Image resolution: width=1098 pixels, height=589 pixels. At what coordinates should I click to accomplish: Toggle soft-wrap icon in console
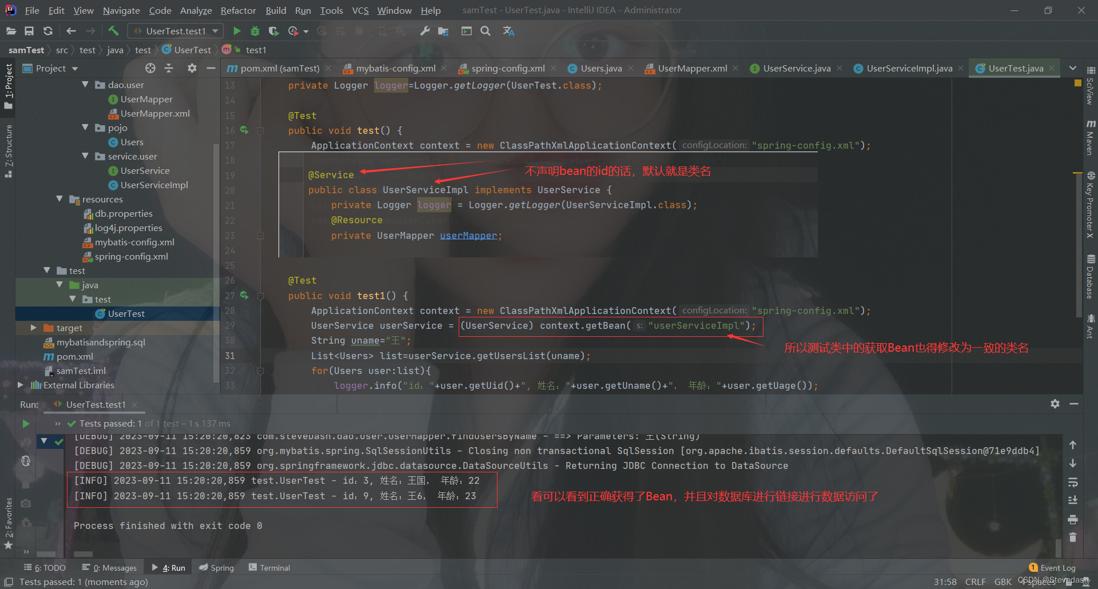tap(1073, 482)
